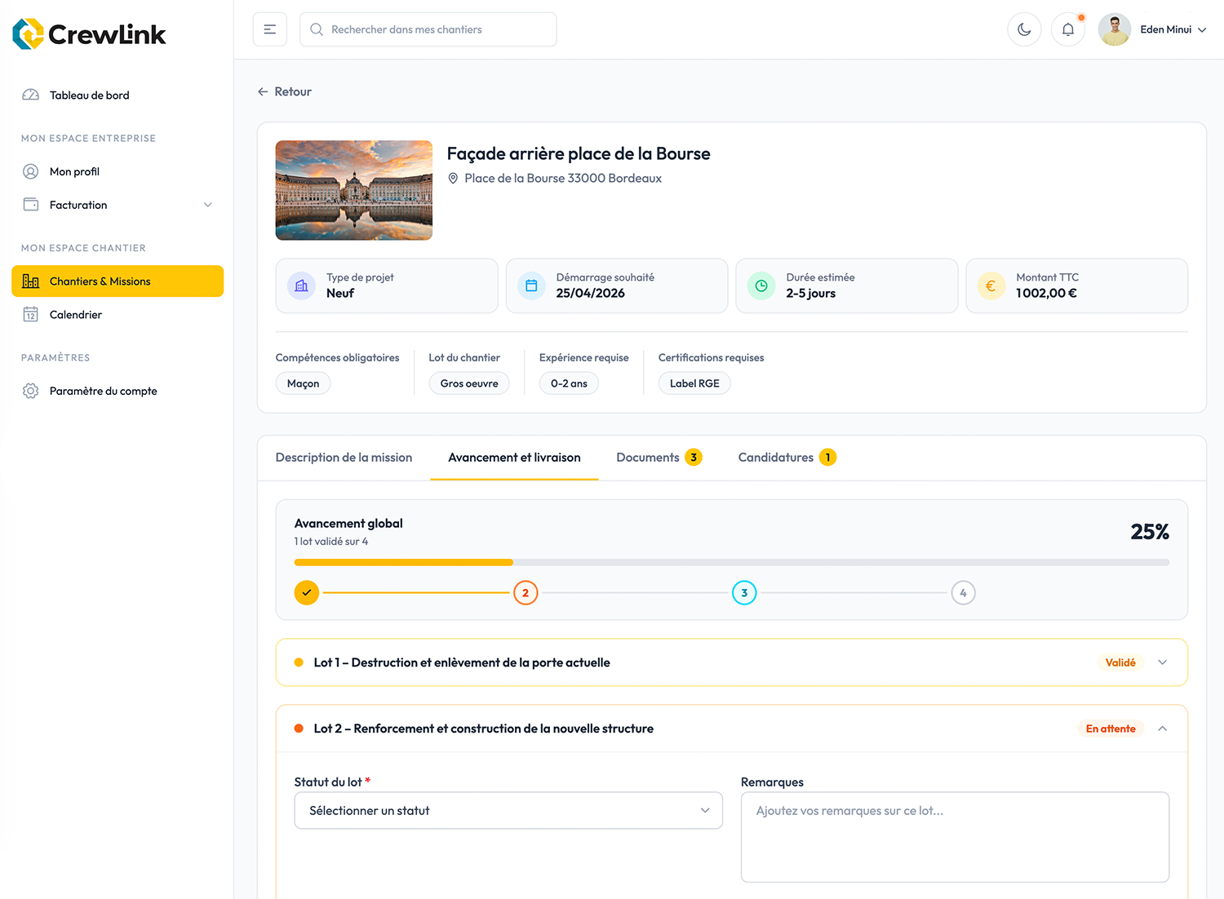Open the Sélectionner un statut dropdown
The height and width of the screenshot is (899, 1224).
tap(508, 811)
